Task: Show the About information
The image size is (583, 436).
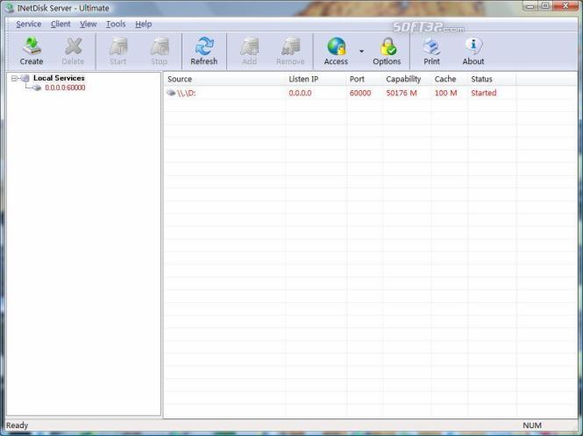Action: (x=473, y=52)
